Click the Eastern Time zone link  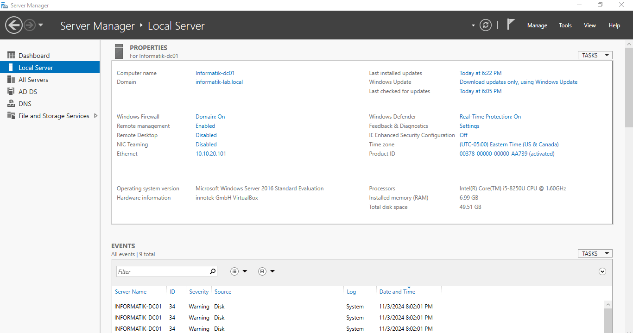coord(509,145)
